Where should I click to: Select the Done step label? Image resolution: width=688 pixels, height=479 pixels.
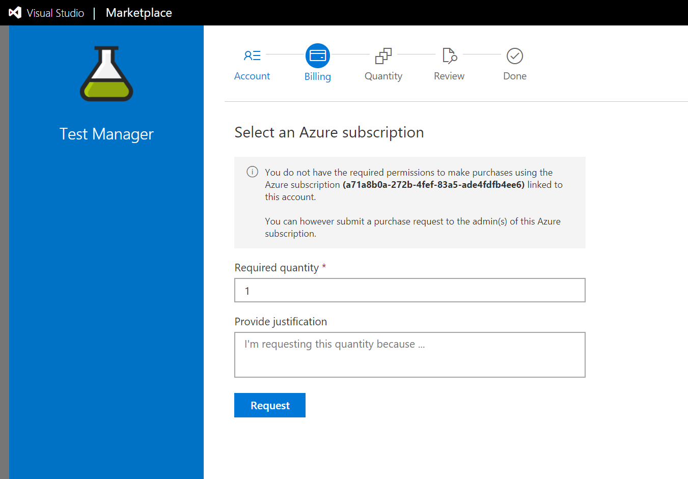tap(515, 76)
